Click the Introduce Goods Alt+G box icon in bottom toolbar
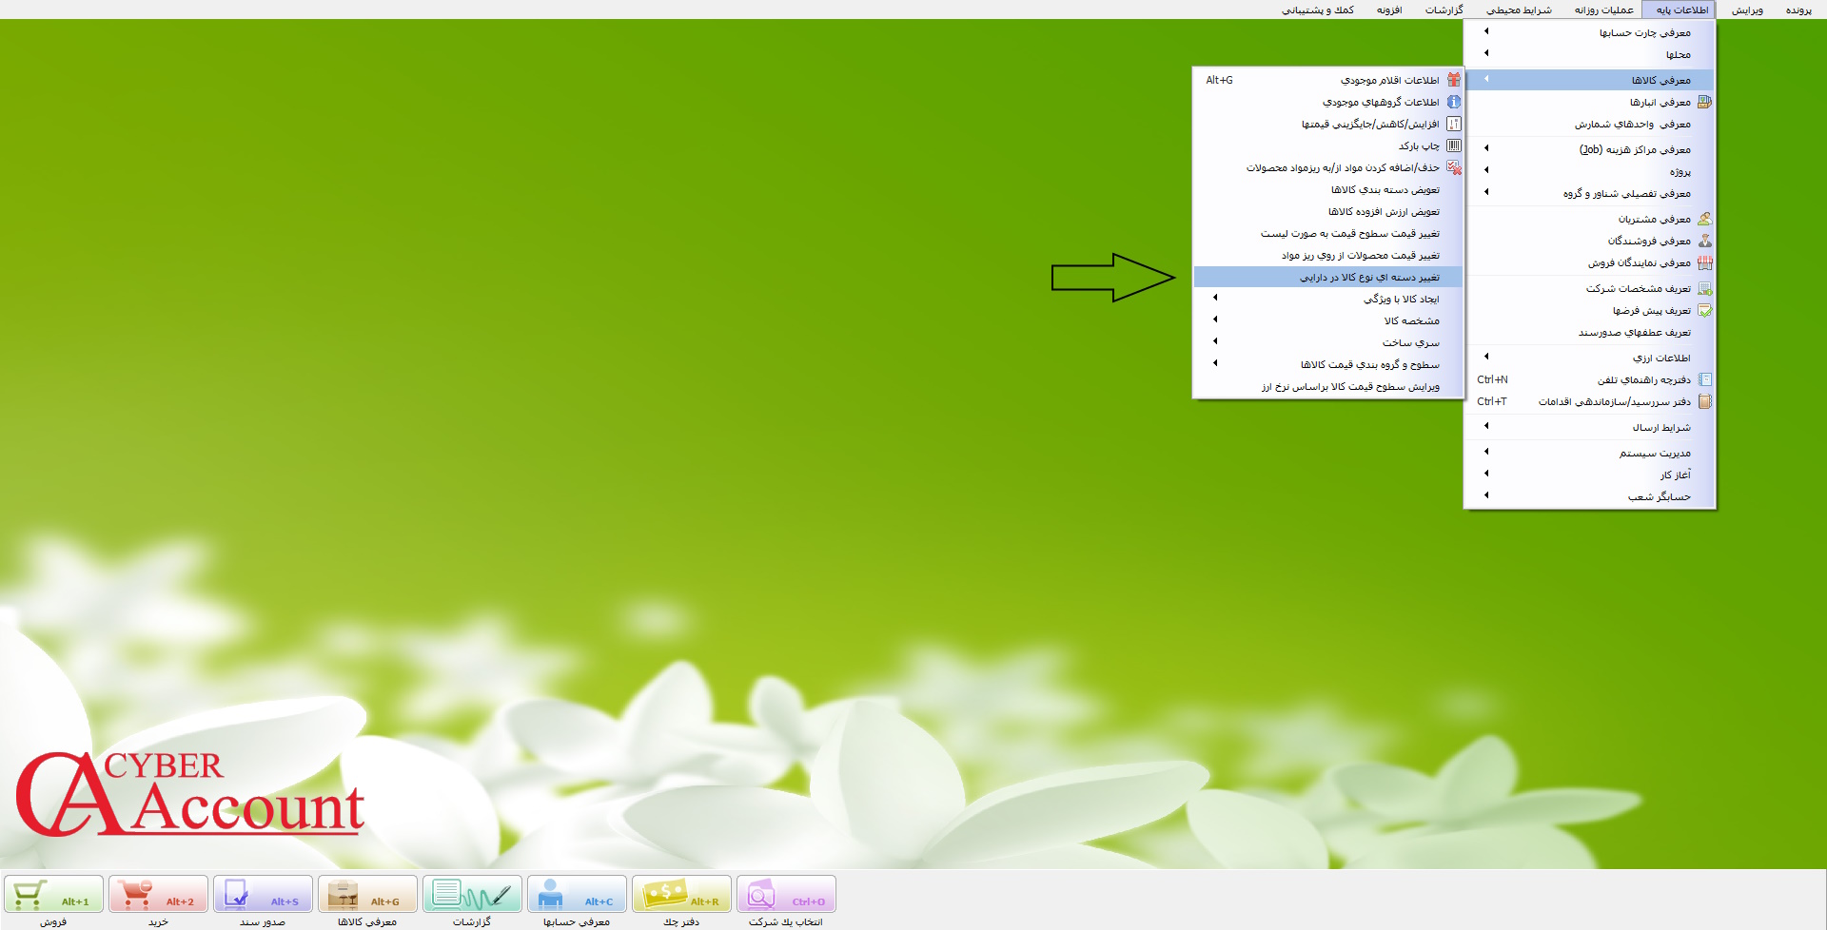Image resolution: width=1827 pixels, height=930 pixels. pos(367,895)
